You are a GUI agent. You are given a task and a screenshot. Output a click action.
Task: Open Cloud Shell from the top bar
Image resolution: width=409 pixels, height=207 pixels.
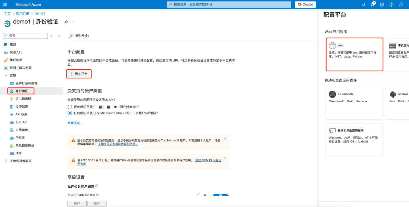[363, 5]
